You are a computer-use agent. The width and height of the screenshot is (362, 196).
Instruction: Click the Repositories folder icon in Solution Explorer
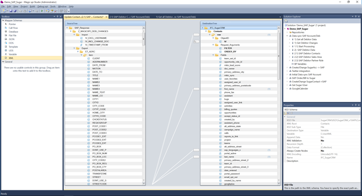[x=291, y=32]
